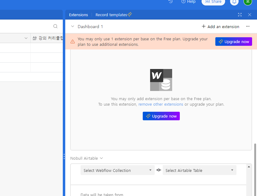257x196 pixels.
Task: Open the green user account avatar
Action: click(x=248, y=2)
